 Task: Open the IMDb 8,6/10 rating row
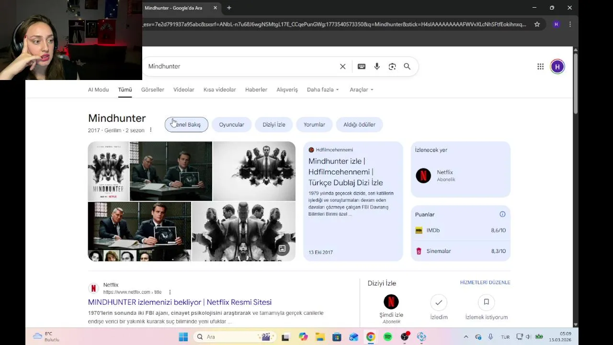point(460,230)
